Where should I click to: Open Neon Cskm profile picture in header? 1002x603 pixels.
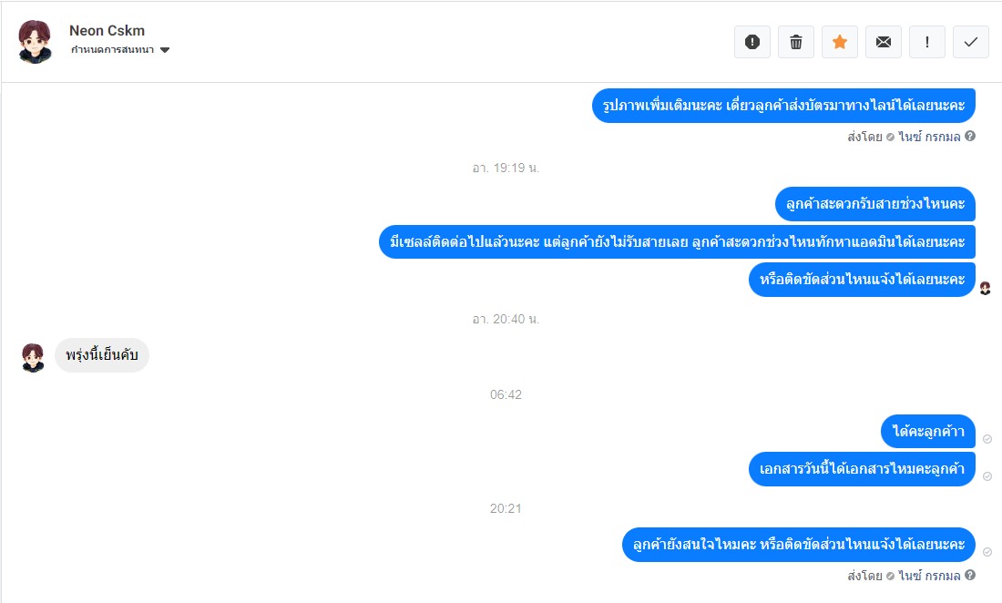tap(35, 42)
